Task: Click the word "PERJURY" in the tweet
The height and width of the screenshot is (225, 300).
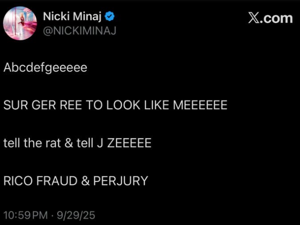Action: 120,181
